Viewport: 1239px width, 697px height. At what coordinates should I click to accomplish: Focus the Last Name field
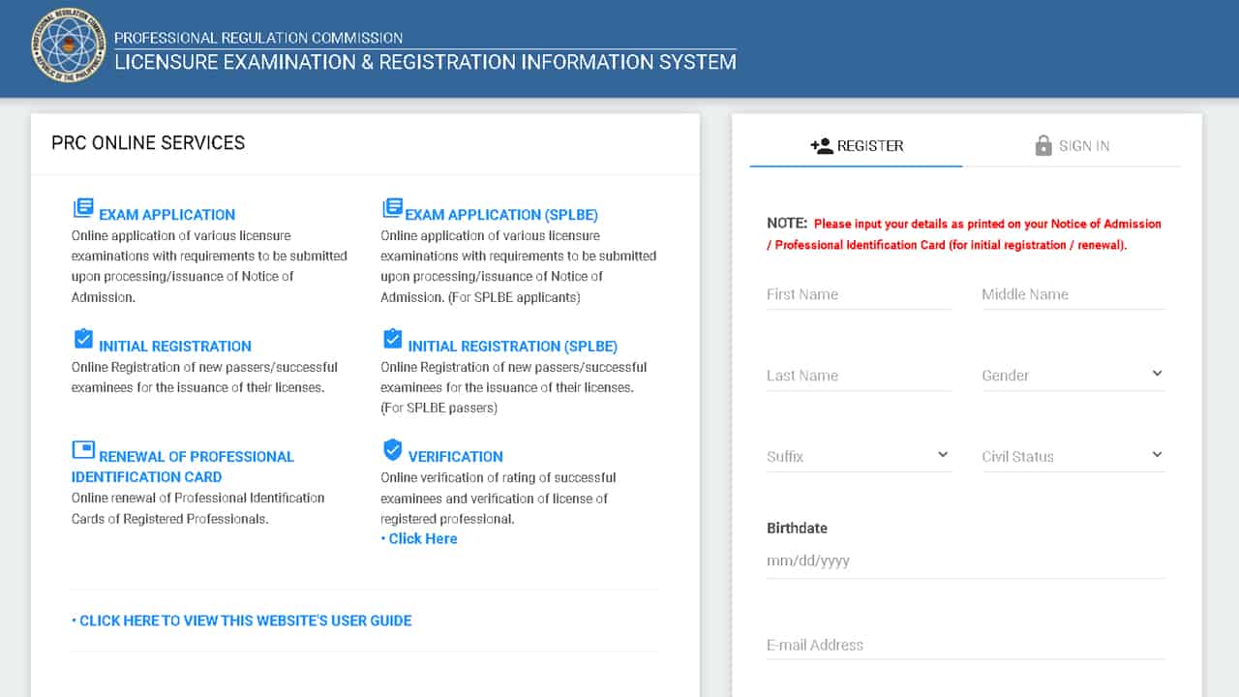point(859,376)
